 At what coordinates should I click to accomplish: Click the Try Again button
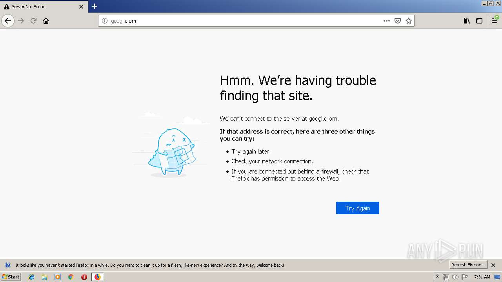358,208
